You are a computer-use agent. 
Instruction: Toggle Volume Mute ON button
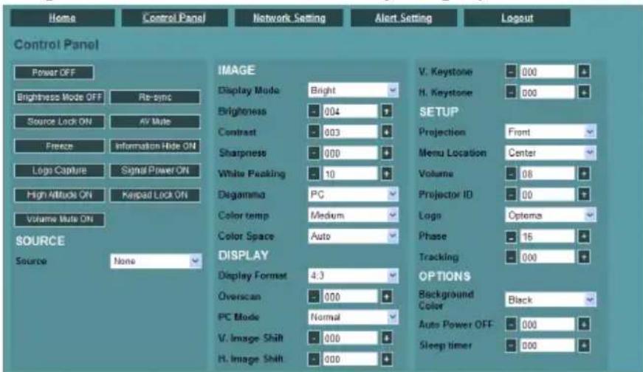(60, 219)
